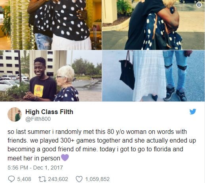The height and width of the screenshot is (183, 205).
Task: Click the Twitter bird logo icon
Action: [x=193, y=112]
